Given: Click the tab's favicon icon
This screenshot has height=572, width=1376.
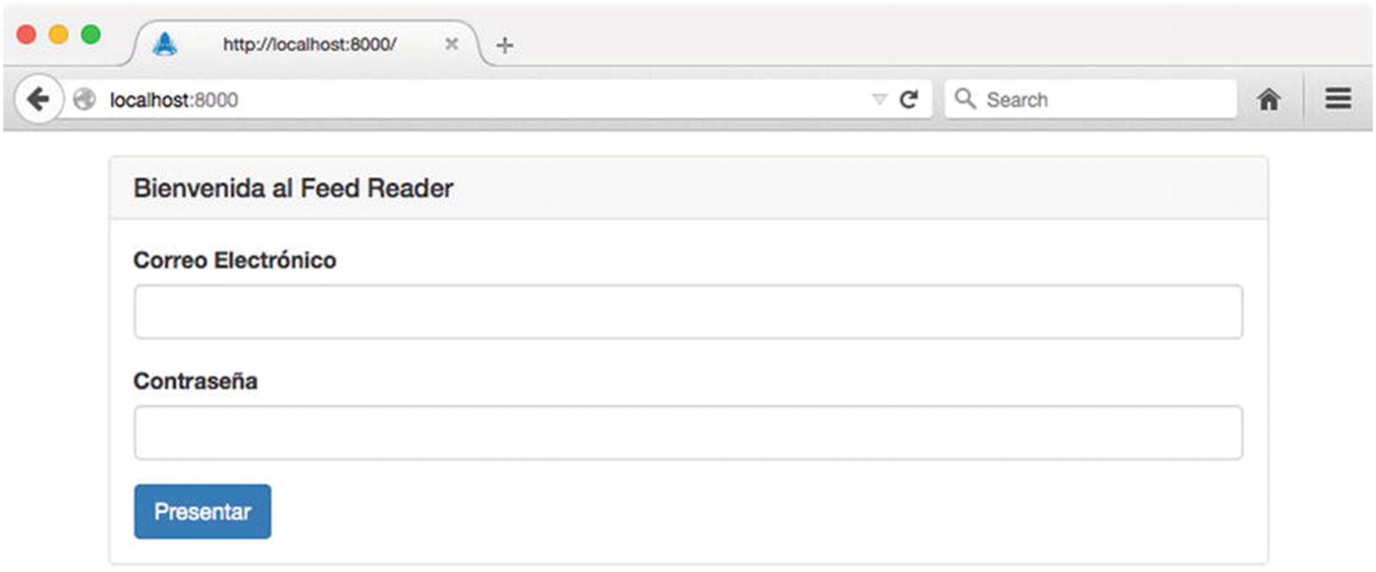Looking at the screenshot, I should (165, 45).
